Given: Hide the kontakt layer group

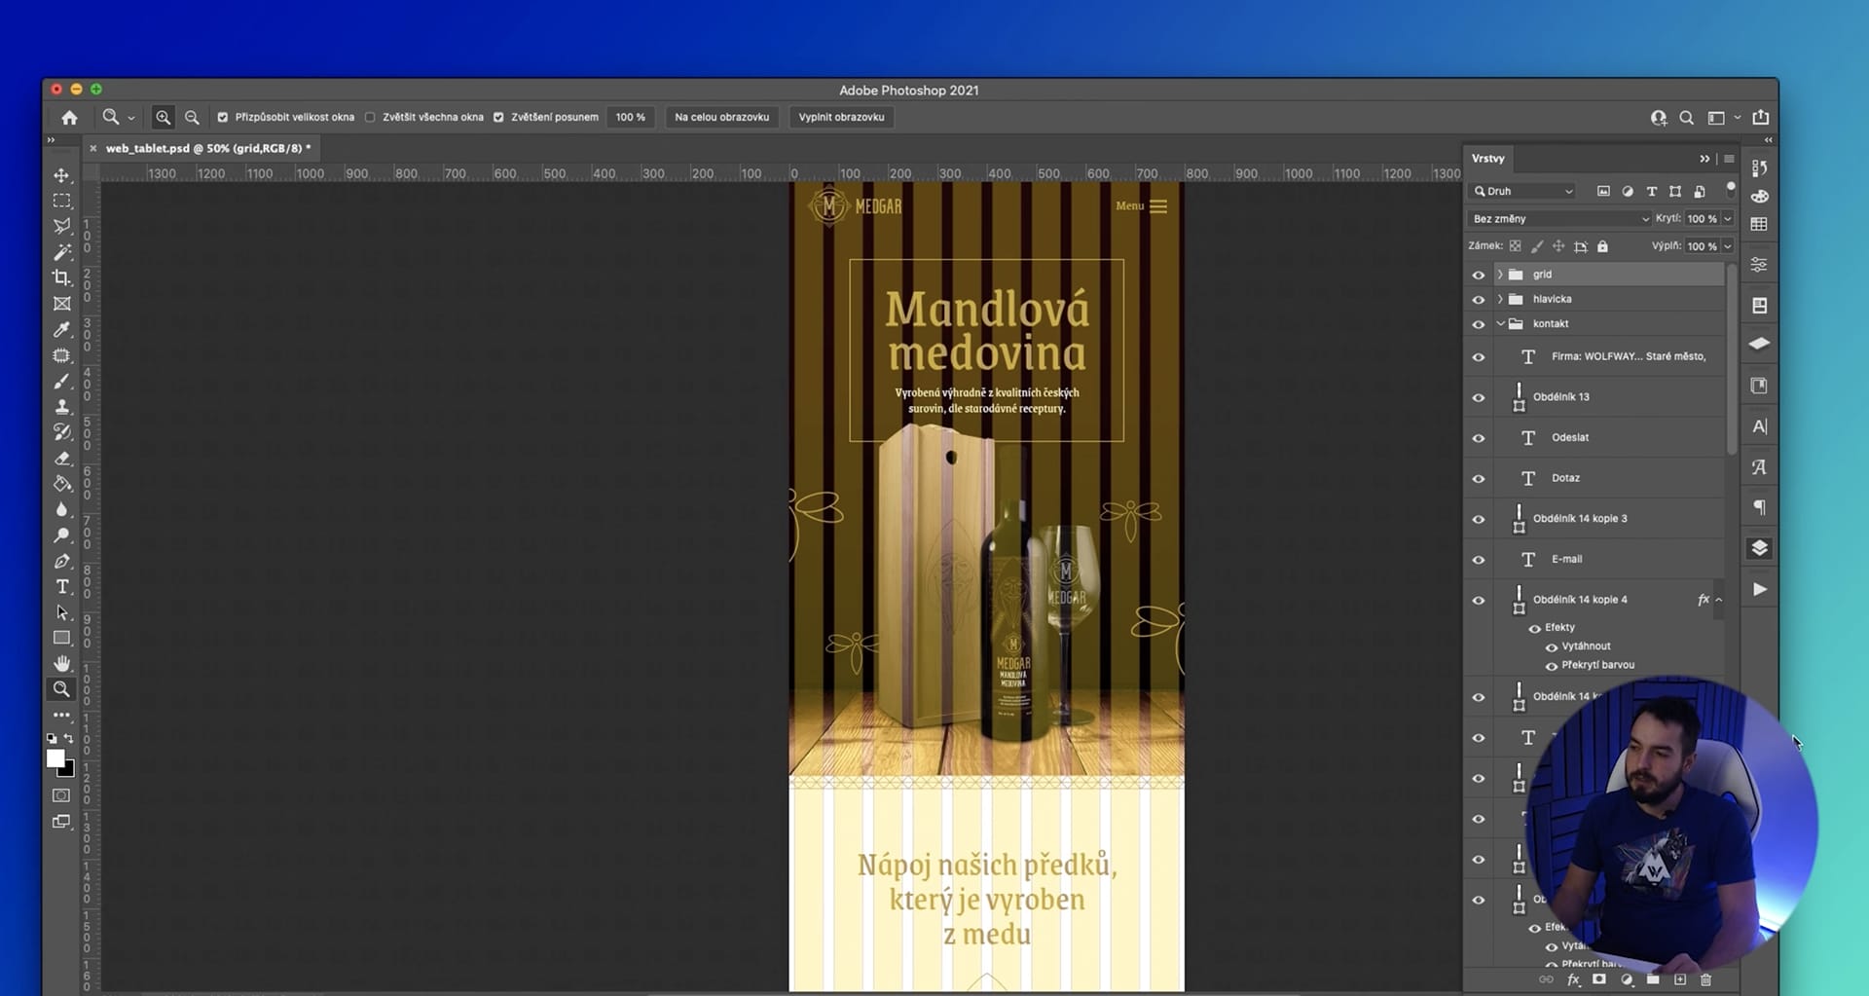Looking at the screenshot, I should click(x=1479, y=324).
